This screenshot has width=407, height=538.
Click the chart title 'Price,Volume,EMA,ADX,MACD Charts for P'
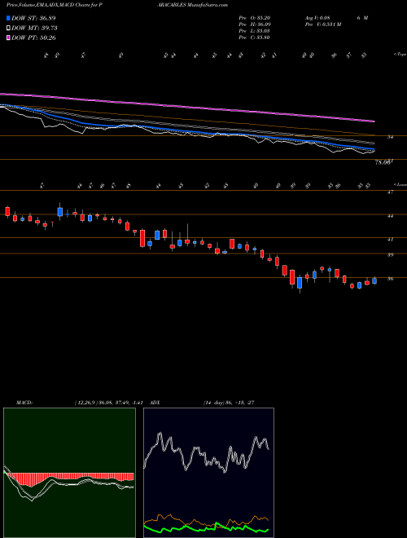pos(54,5)
